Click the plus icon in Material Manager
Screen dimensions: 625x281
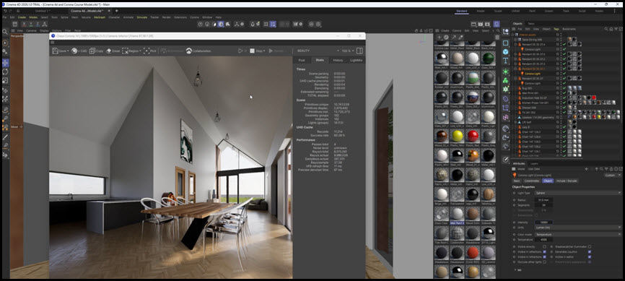[x=440, y=37]
